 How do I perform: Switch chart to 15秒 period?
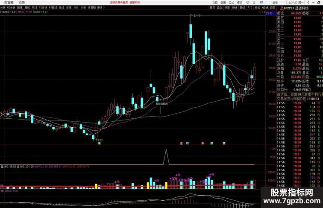(83, 7)
